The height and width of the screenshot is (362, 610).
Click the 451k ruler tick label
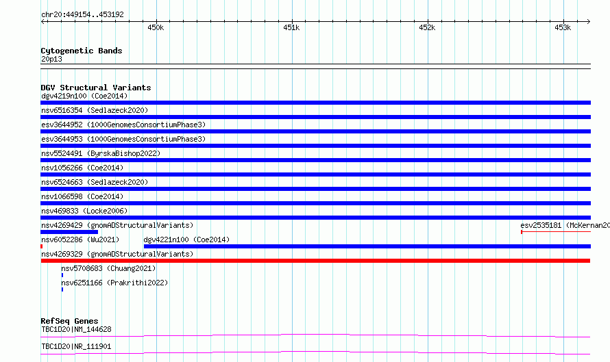[x=291, y=27]
